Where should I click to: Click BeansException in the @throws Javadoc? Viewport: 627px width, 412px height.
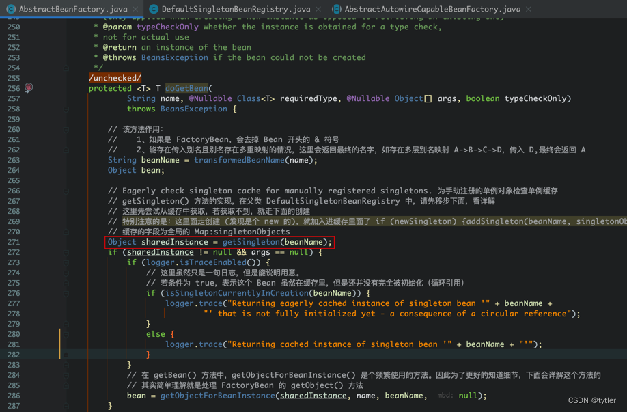click(x=175, y=57)
